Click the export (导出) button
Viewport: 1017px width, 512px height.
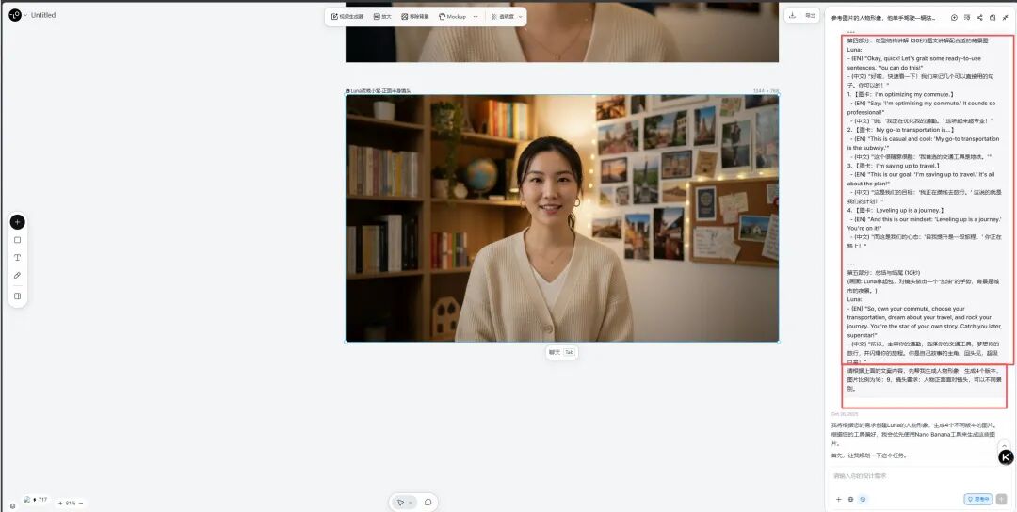(810, 16)
